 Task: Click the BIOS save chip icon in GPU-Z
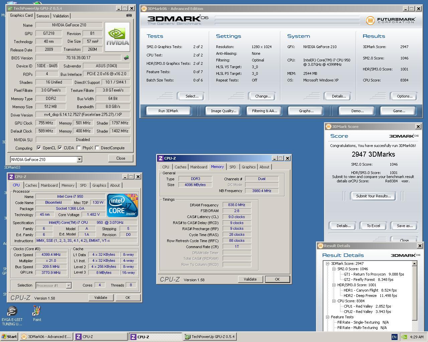[x=126, y=58]
